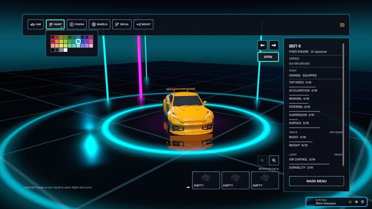Open the Boost tab
The width and height of the screenshot is (372, 209).
[143, 24]
